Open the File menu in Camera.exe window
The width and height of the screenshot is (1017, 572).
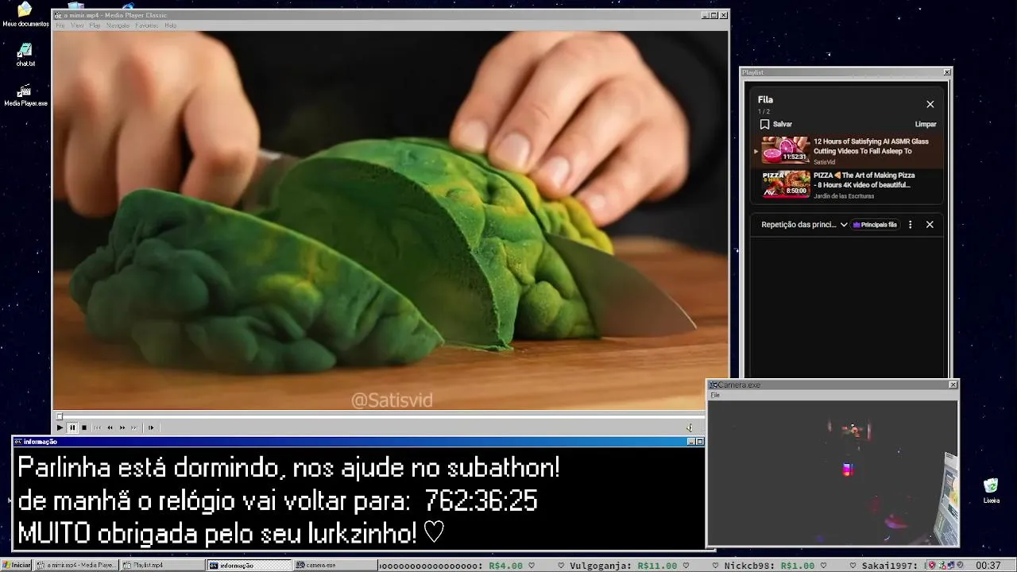click(x=715, y=395)
